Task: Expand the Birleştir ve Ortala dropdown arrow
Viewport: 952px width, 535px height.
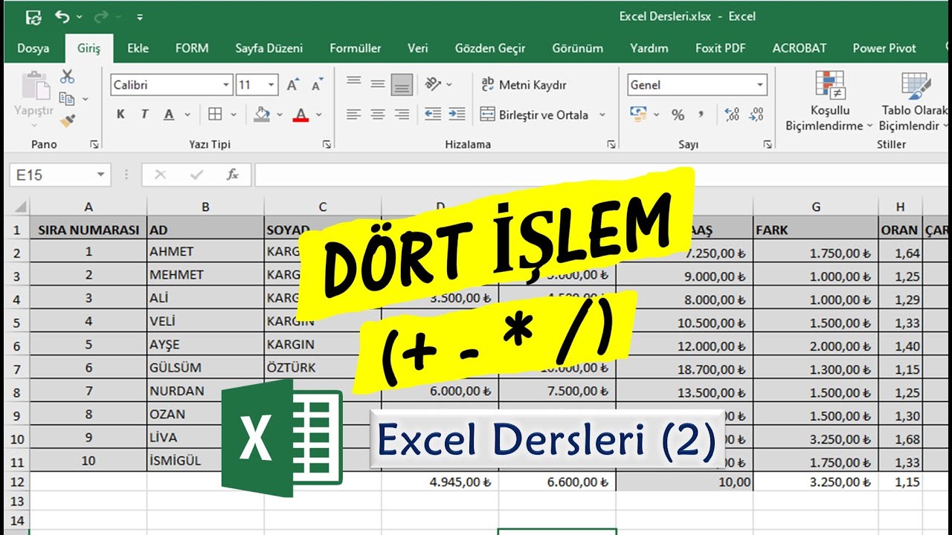Action: pyautogui.click(x=602, y=115)
